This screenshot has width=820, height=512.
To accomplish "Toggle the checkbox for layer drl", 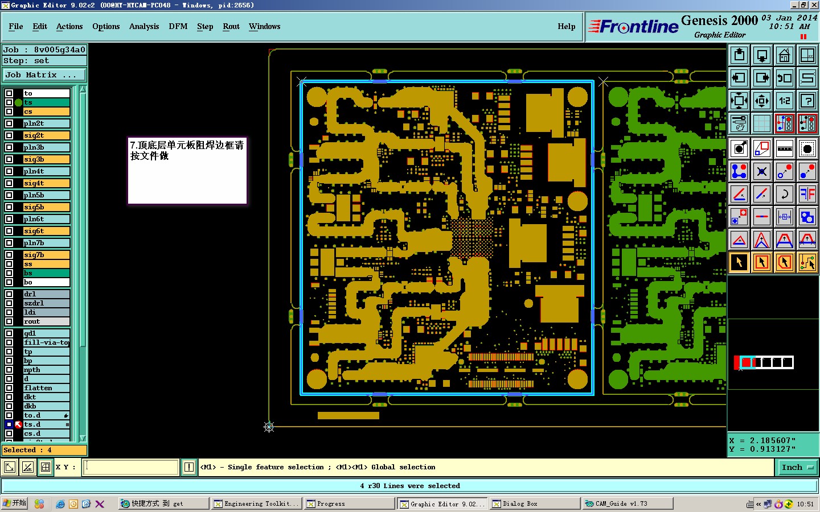I will click(9, 294).
